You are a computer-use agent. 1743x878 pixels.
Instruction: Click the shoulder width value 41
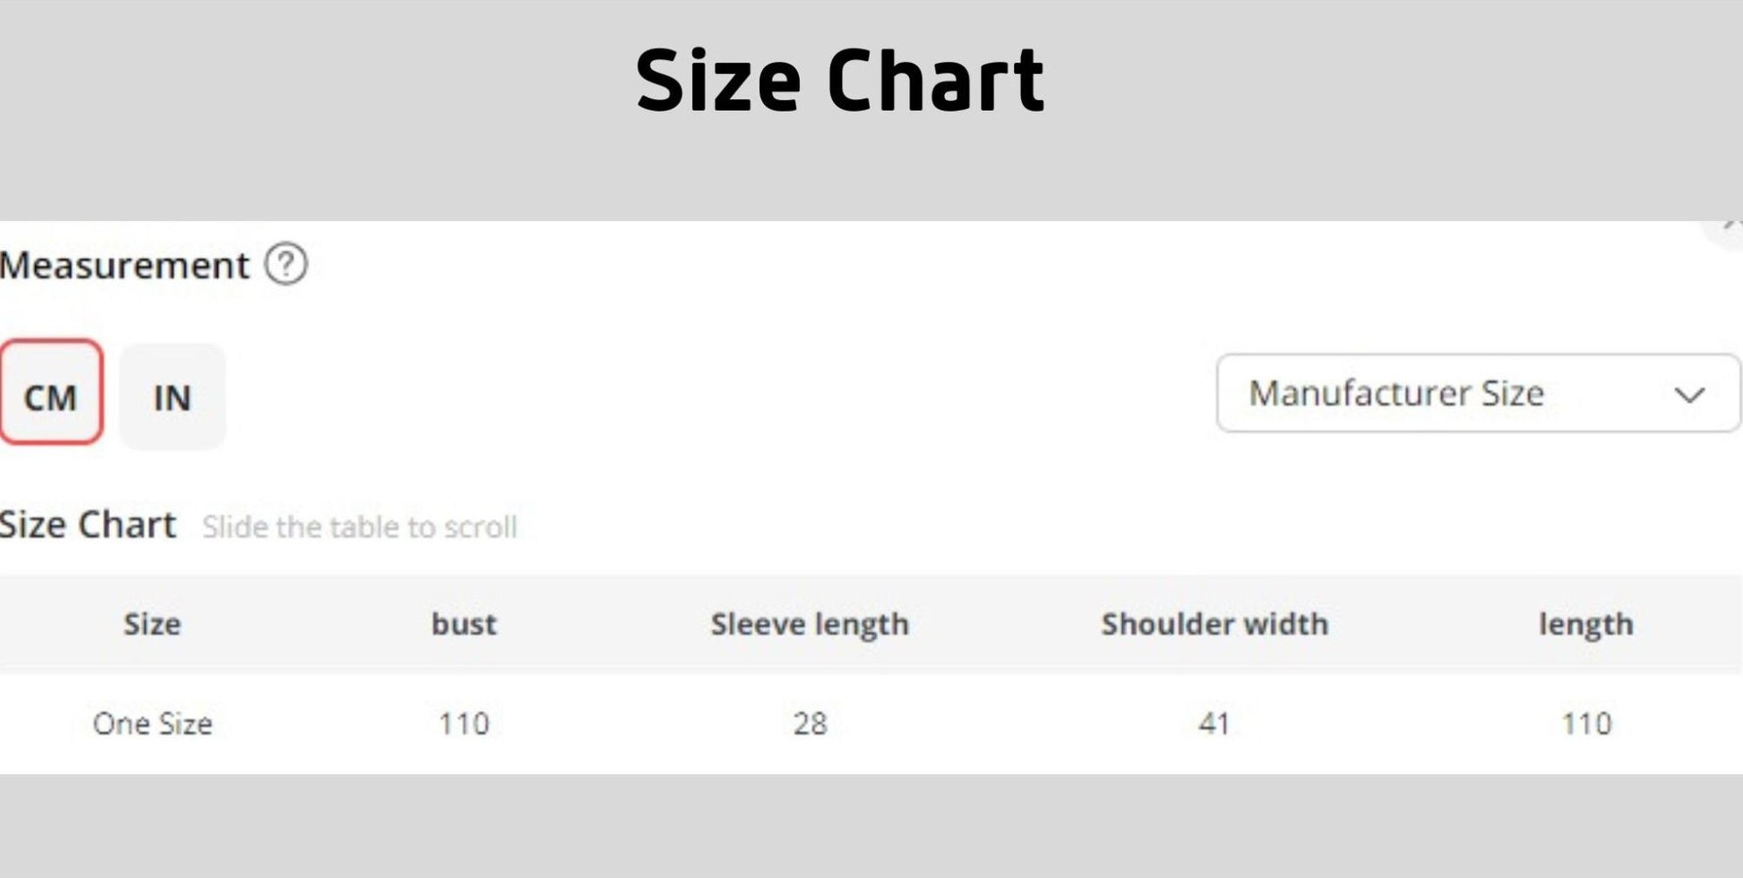[x=1215, y=723]
